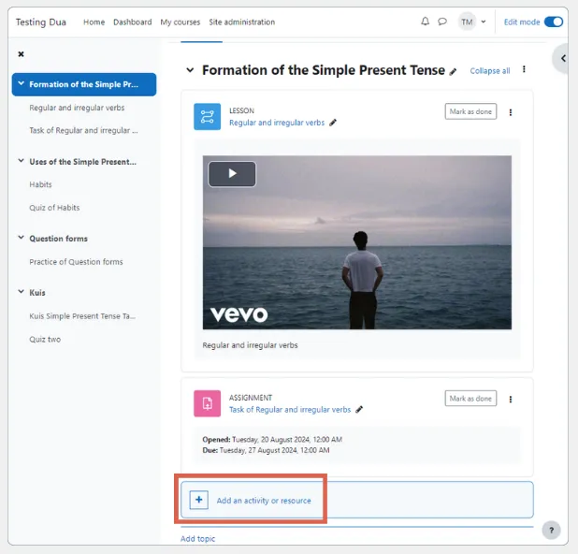
Task: Collapse Formation of the Simple Pr... in sidebar
Action: [21, 83]
